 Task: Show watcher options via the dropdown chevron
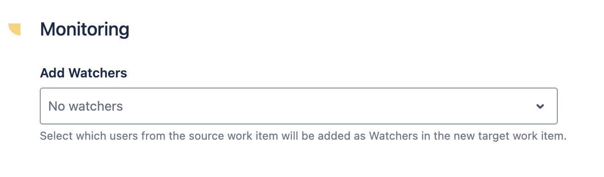[x=540, y=106]
